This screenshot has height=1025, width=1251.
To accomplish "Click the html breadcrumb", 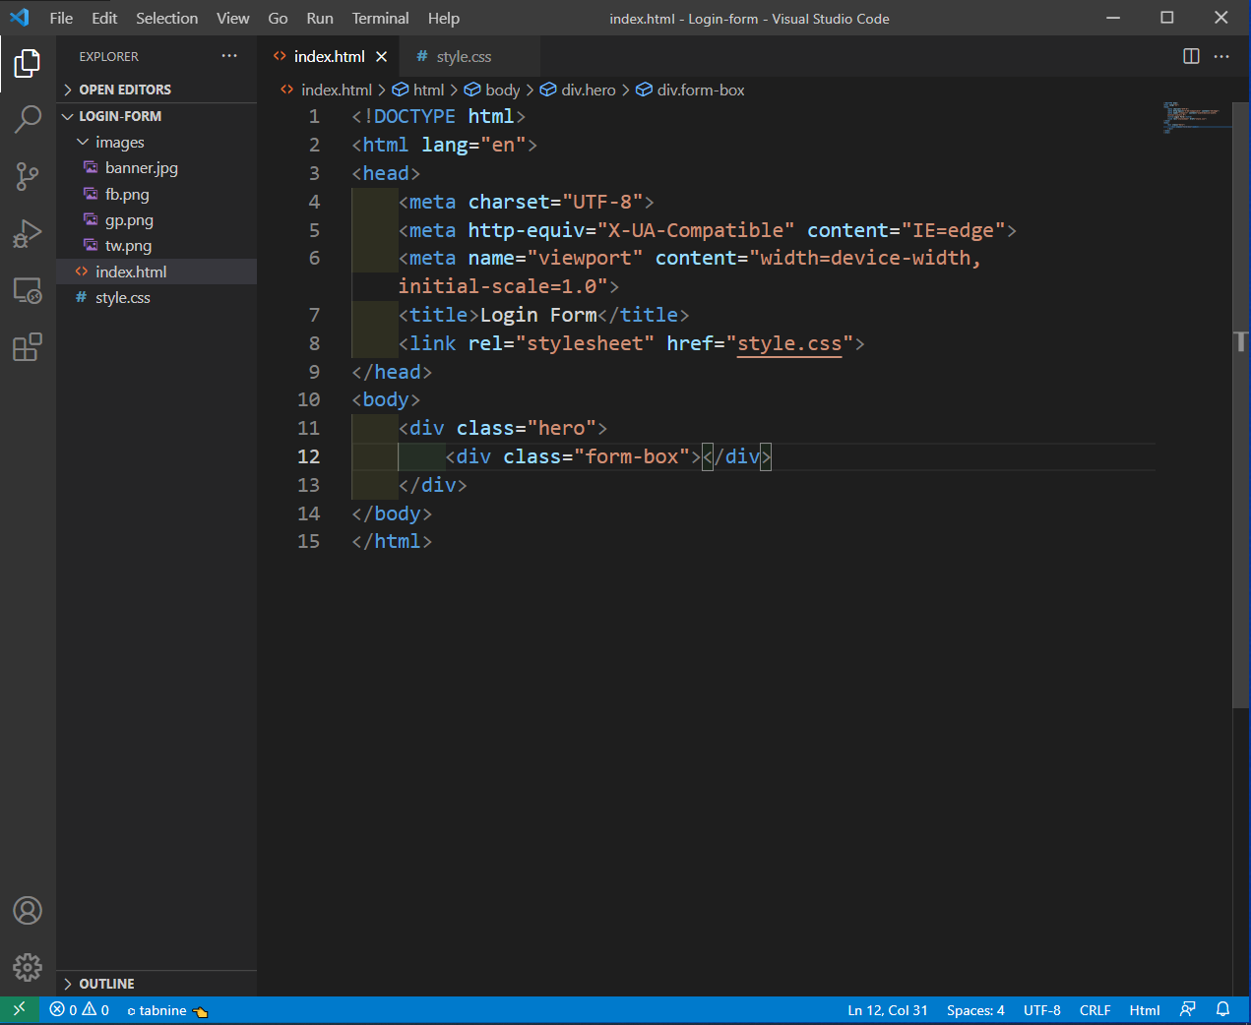I will 419,90.
